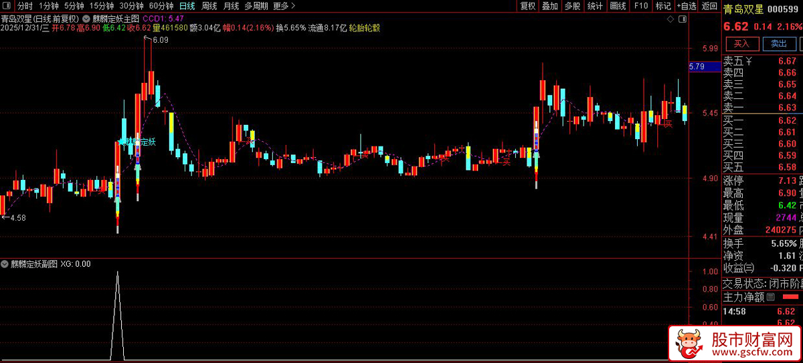The image size is (803, 363).
Task: Click the 卖四 6.66 order row
Action: click(x=762, y=73)
